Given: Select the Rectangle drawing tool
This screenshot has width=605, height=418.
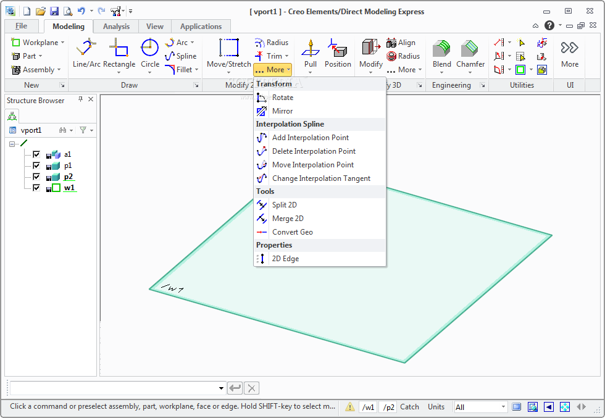Looking at the screenshot, I should 119,54.
